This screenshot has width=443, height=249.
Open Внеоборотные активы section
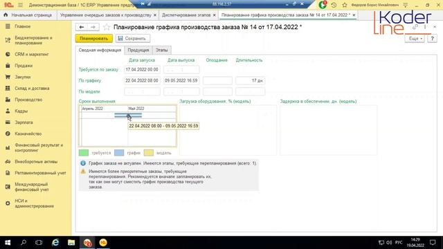click(36, 161)
